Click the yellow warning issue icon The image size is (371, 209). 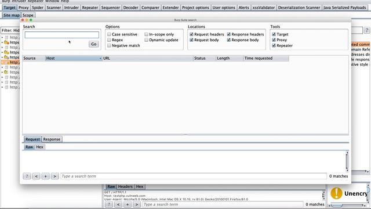tap(336, 193)
